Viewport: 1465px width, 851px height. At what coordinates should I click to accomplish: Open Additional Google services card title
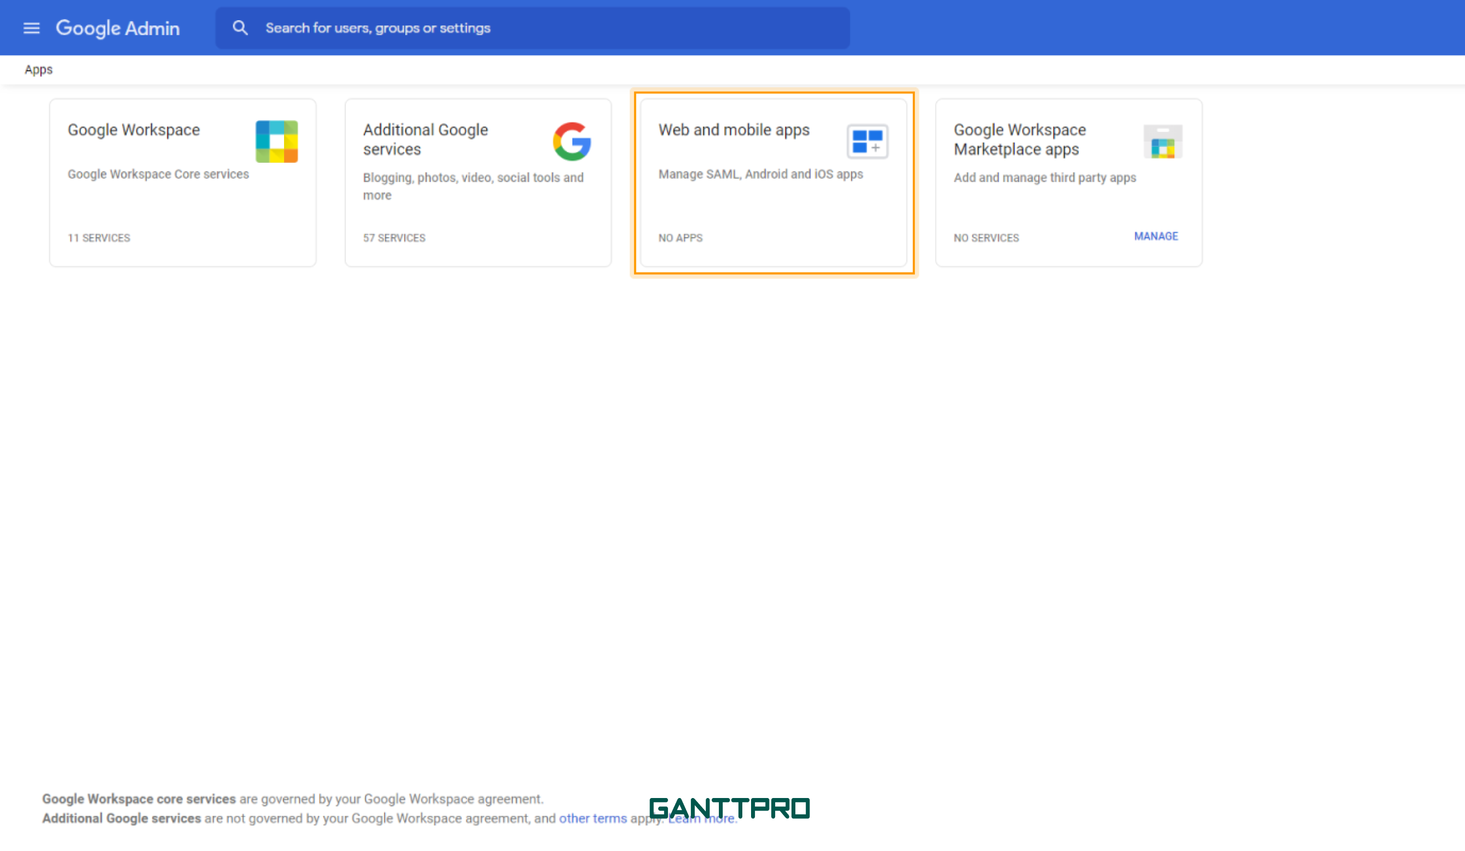point(426,139)
